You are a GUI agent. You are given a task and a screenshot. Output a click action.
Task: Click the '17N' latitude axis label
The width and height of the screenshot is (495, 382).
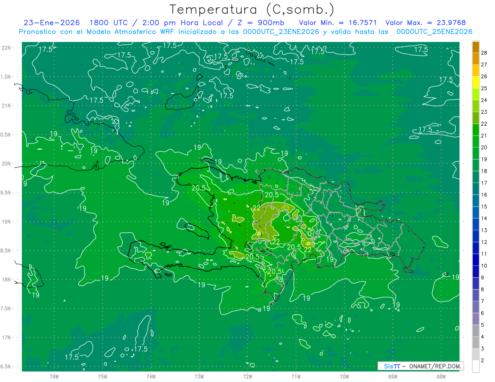pyautogui.click(x=7, y=337)
